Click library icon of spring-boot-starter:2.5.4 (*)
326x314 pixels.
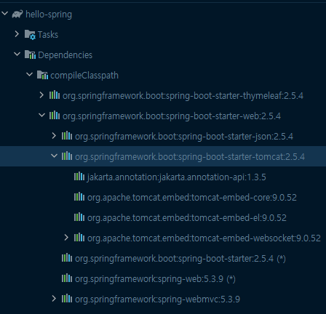click(67, 258)
